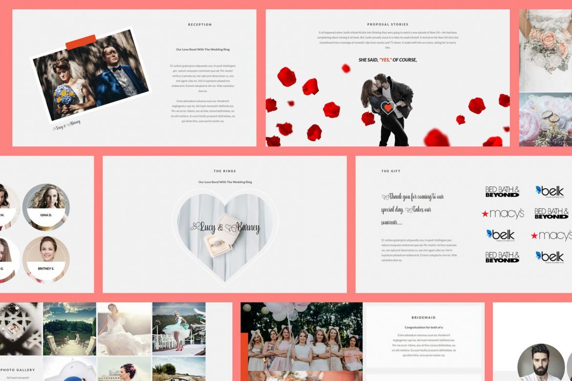The height and width of the screenshot is (381, 572).
Task: Open the PHOTO GALLERY label
Action: 18,370
